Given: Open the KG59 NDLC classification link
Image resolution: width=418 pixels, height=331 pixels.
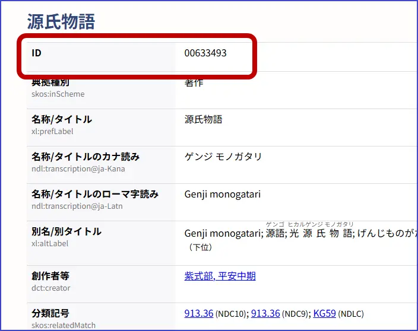Looking at the screenshot, I should 325,313.
